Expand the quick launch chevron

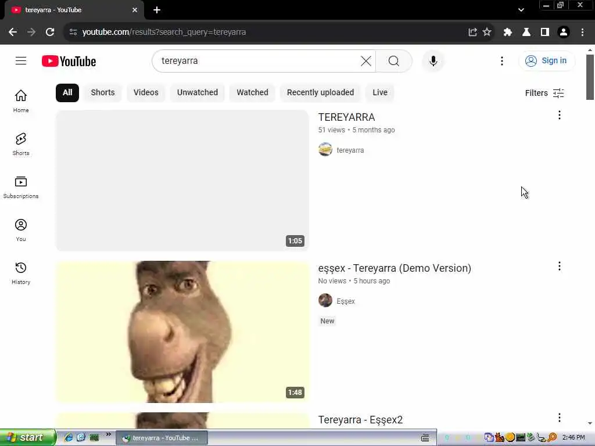pos(109,434)
